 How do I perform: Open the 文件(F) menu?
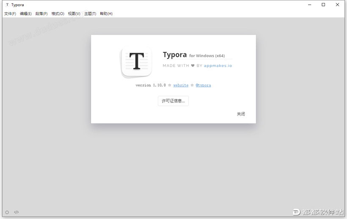[10, 14]
